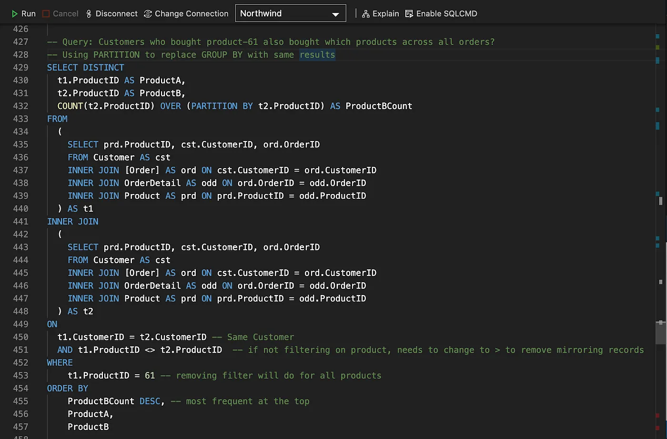Click the number 61 in WHERE filter
The height and width of the screenshot is (439, 667).
pyautogui.click(x=150, y=376)
